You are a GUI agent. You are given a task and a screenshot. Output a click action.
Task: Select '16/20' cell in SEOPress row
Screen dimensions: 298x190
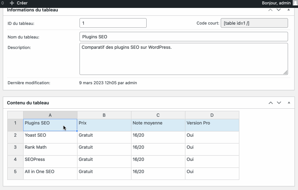(158, 161)
